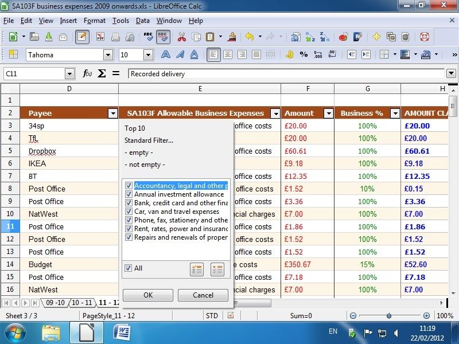Toggle AutoSpellcheck icon
Screen dimensions: 459x344
pos(162,37)
